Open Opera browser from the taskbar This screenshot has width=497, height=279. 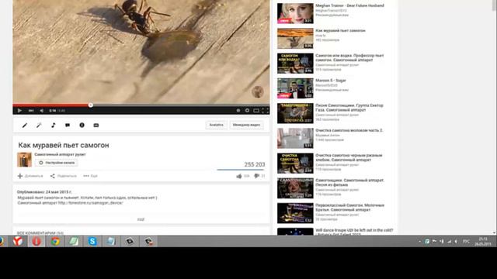[x=36, y=241]
